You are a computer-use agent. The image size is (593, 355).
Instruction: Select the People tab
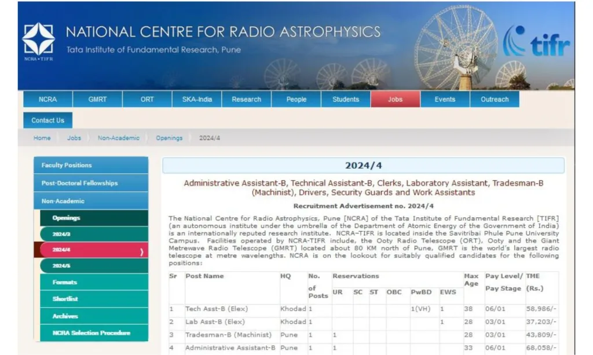(x=296, y=99)
